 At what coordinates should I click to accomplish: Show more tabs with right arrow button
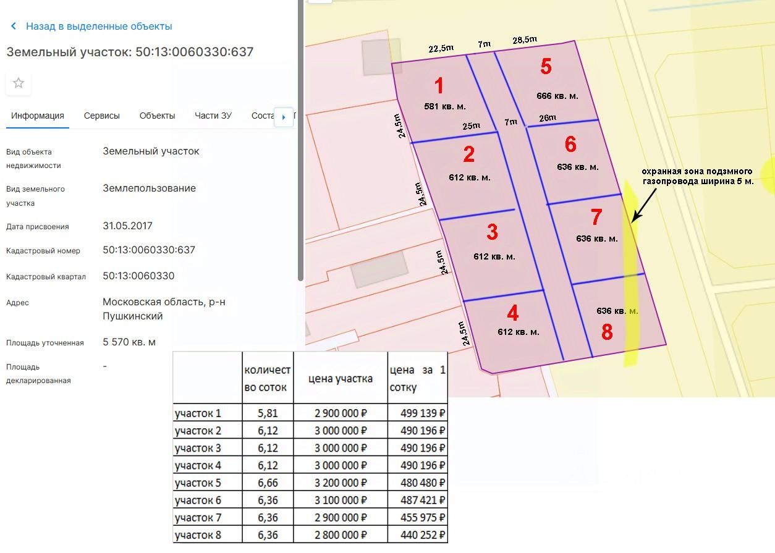[284, 117]
